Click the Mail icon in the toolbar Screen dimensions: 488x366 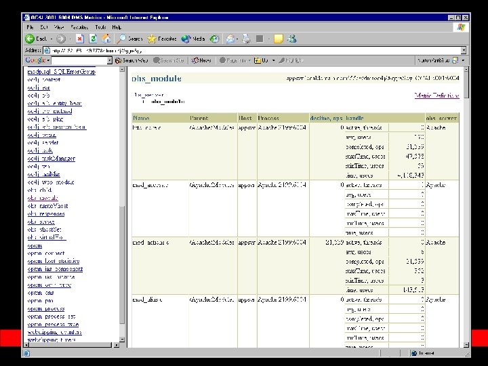(x=230, y=39)
